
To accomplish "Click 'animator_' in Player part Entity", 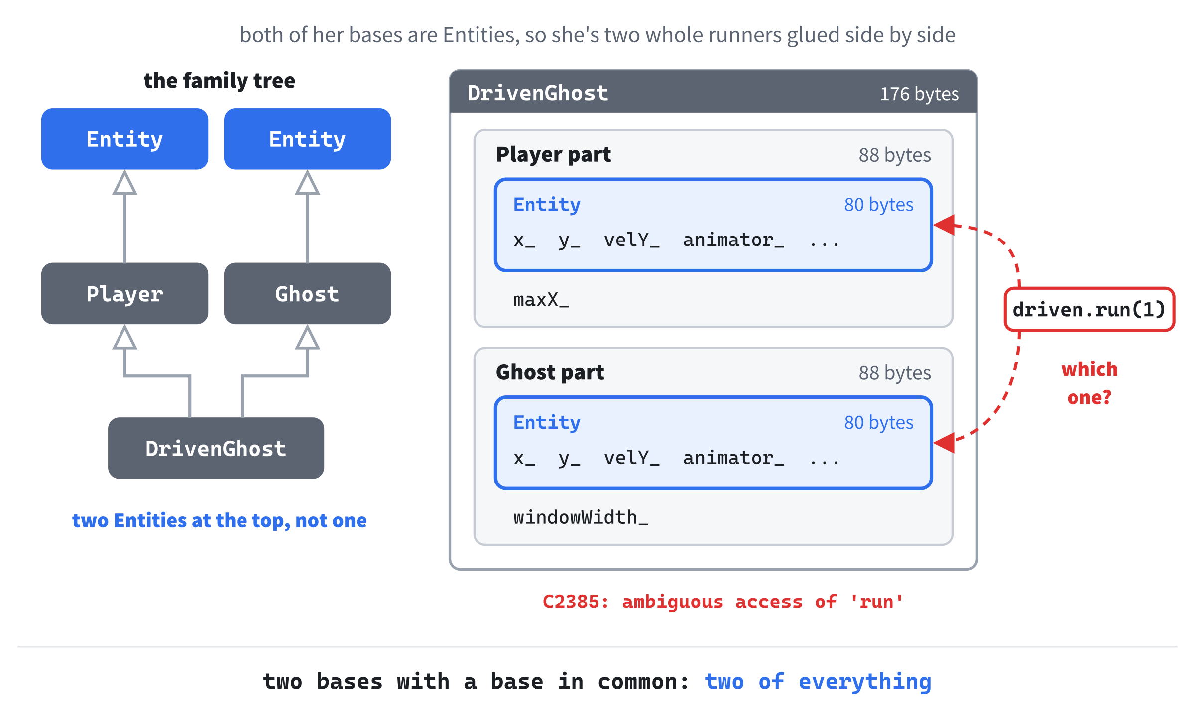I will click(x=733, y=240).
